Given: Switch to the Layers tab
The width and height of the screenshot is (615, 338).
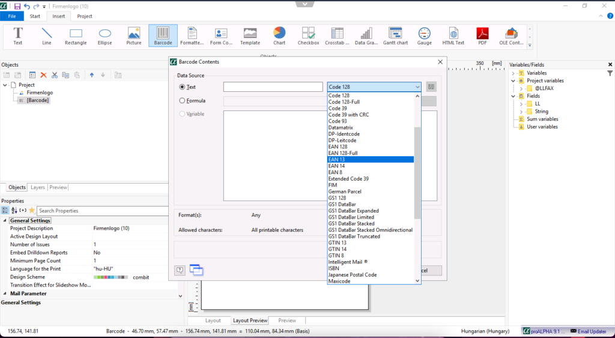Looking at the screenshot, I should point(37,187).
